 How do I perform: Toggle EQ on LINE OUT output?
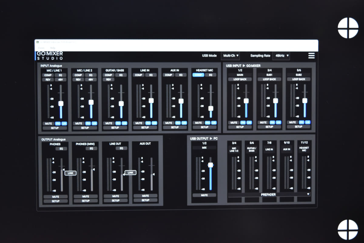pyautogui.click(x=121, y=148)
